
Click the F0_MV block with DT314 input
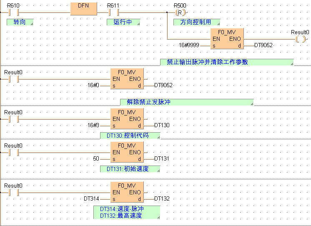[127, 193]
